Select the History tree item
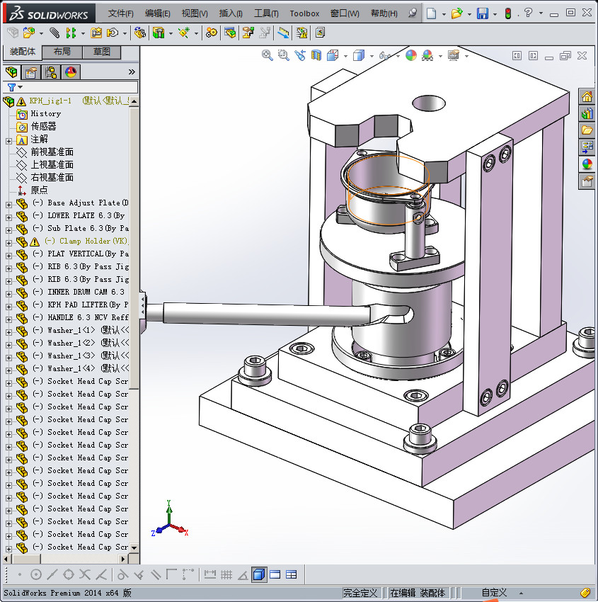This screenshot has height=602, width=598. tap(45, 113)
